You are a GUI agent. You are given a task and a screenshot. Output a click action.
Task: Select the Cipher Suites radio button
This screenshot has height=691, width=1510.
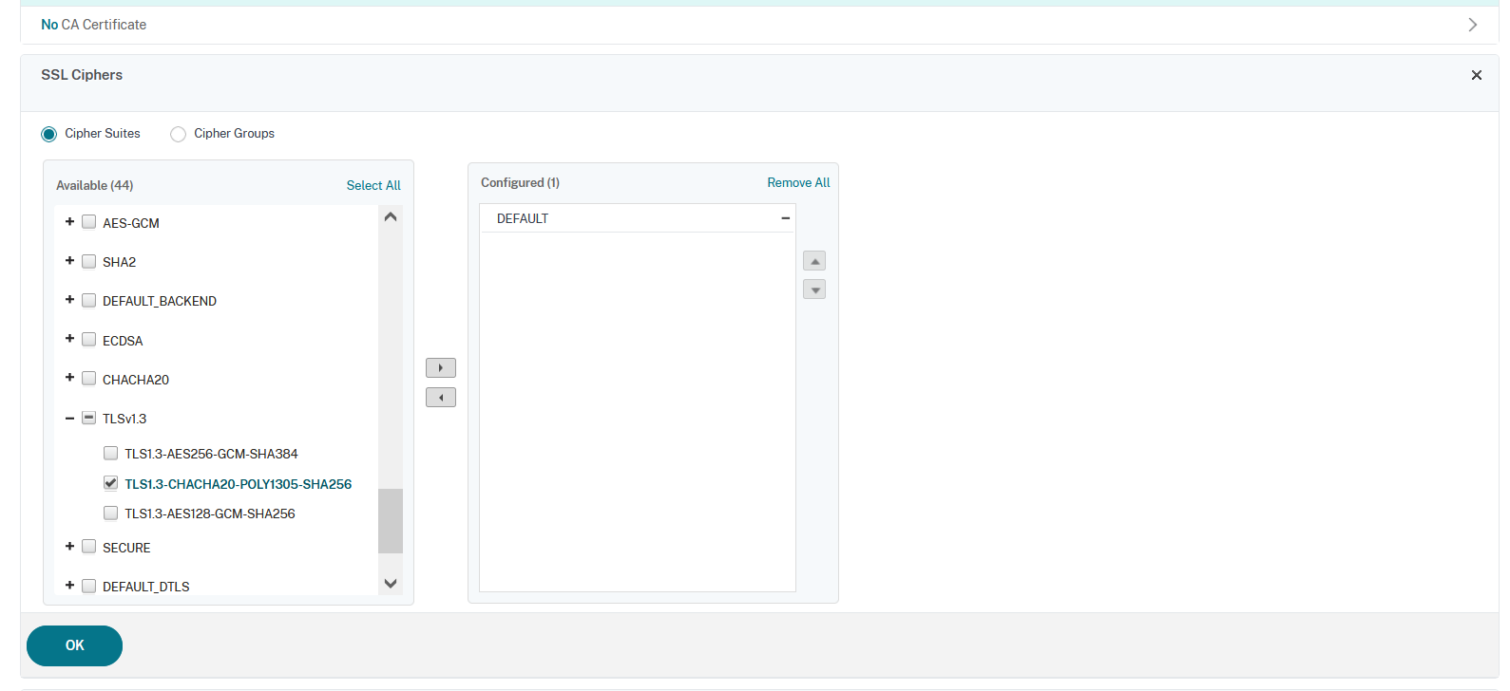(49, 134)
